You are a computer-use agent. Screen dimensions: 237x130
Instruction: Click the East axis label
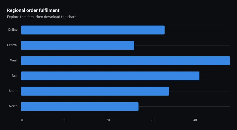pyautogui.click(x=15, y=76)
